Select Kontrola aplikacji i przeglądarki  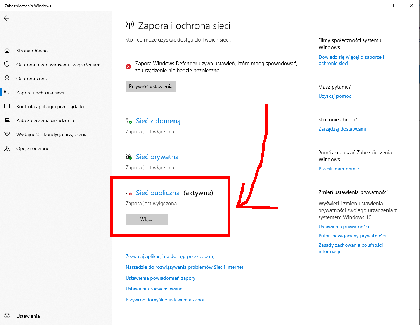(50, 106)
